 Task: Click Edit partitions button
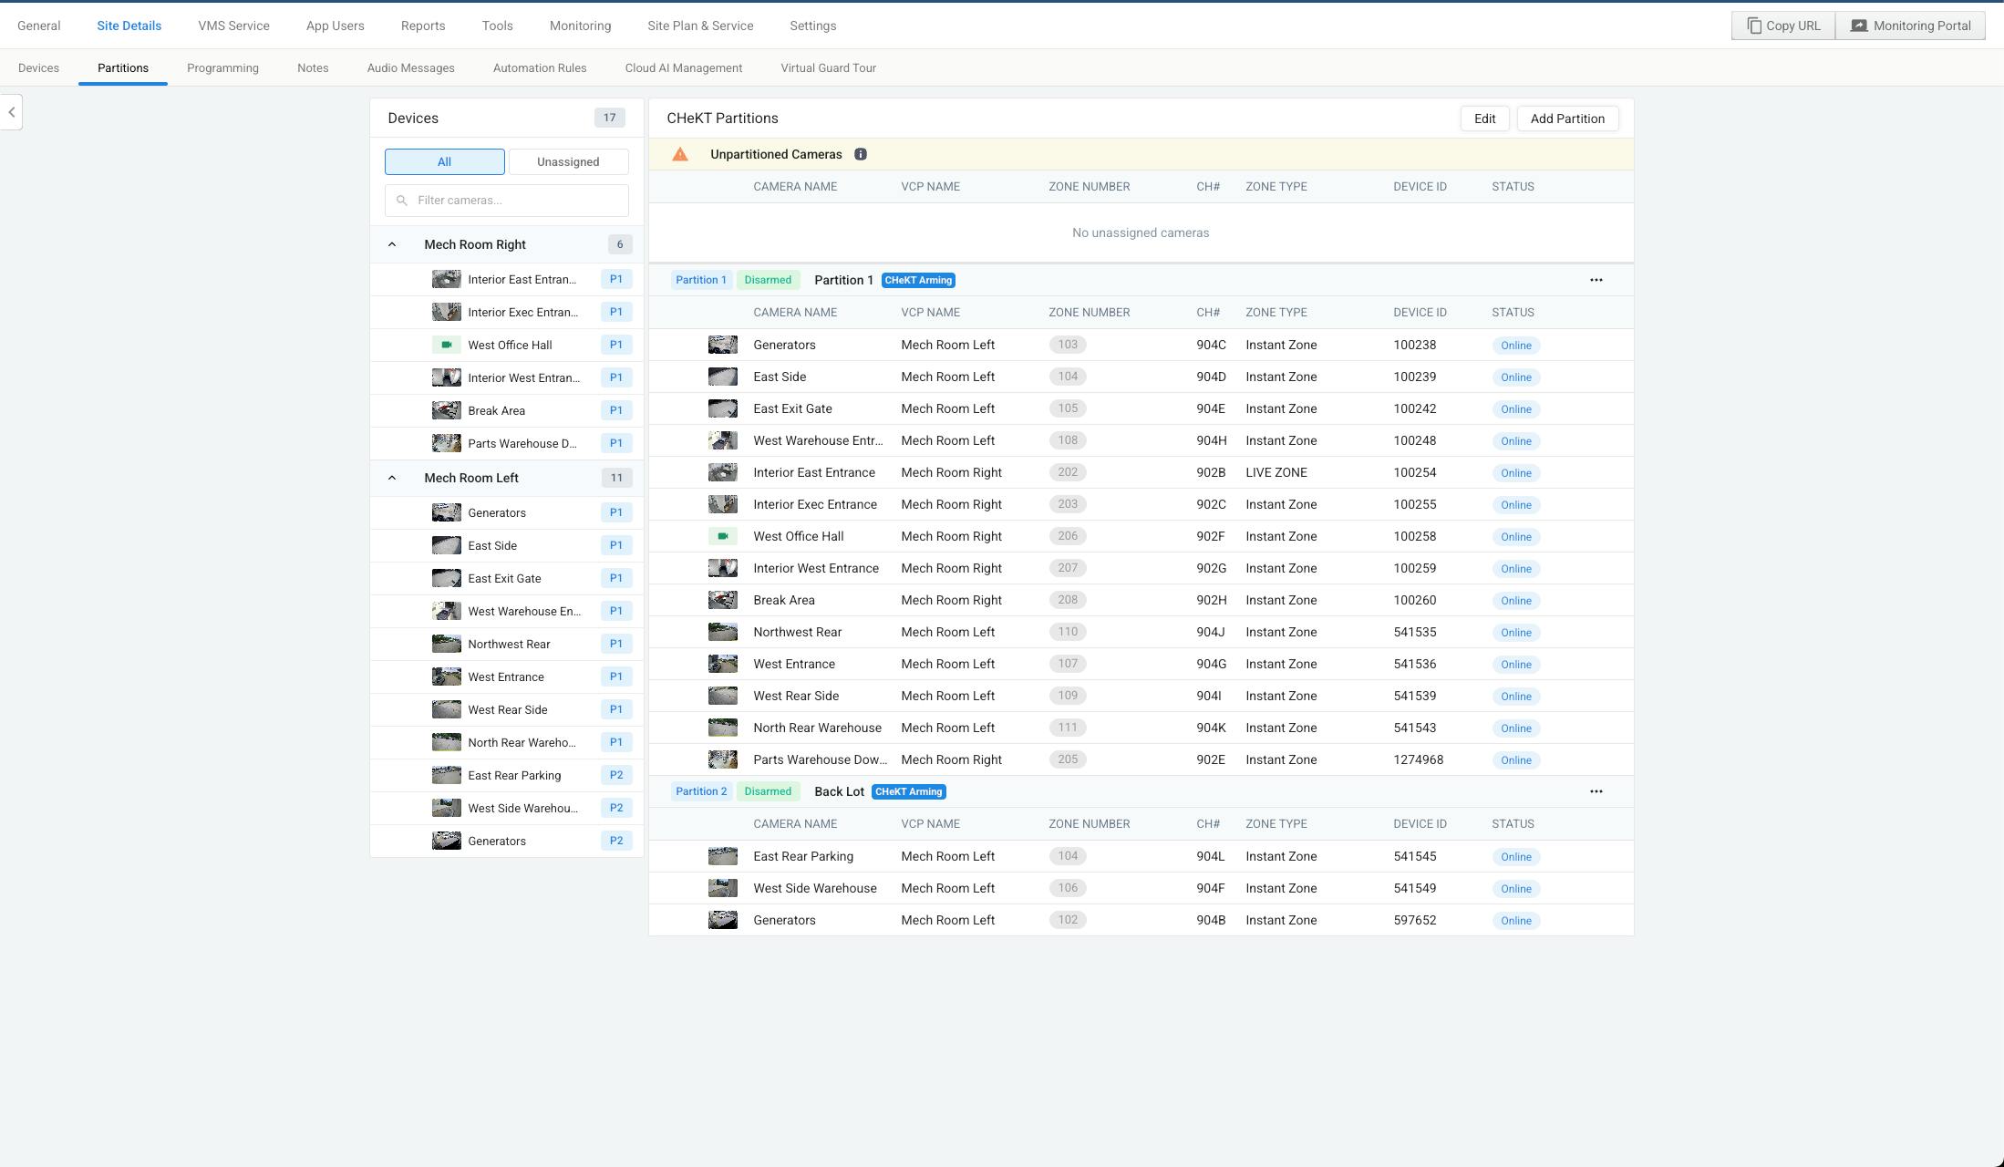pyautogui.click(x=1484, y=119)
